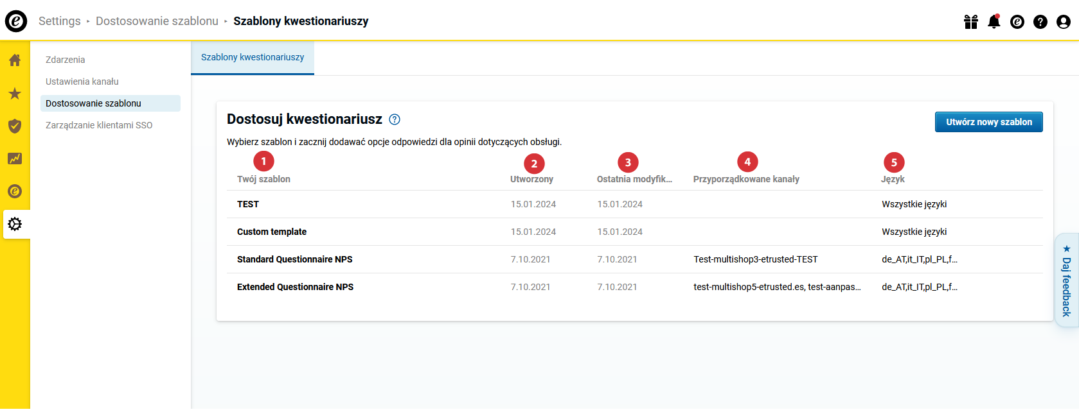This screenshot has height=412, width=1079.
Task: Click the test-multishop5-etrusted.es channel cell
Action: coord(777,287)
